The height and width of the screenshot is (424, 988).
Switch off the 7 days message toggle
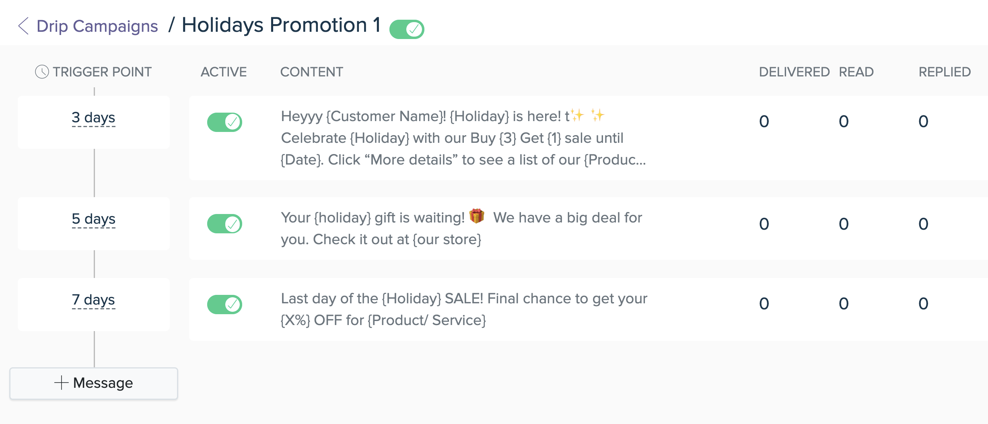click(x=224, y=305)
